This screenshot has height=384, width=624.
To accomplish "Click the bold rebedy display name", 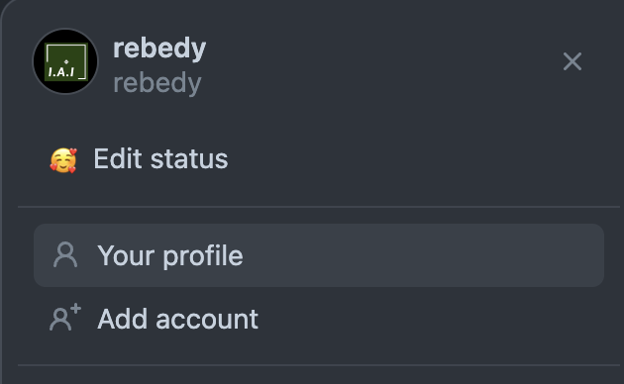I will coord(159,48).
